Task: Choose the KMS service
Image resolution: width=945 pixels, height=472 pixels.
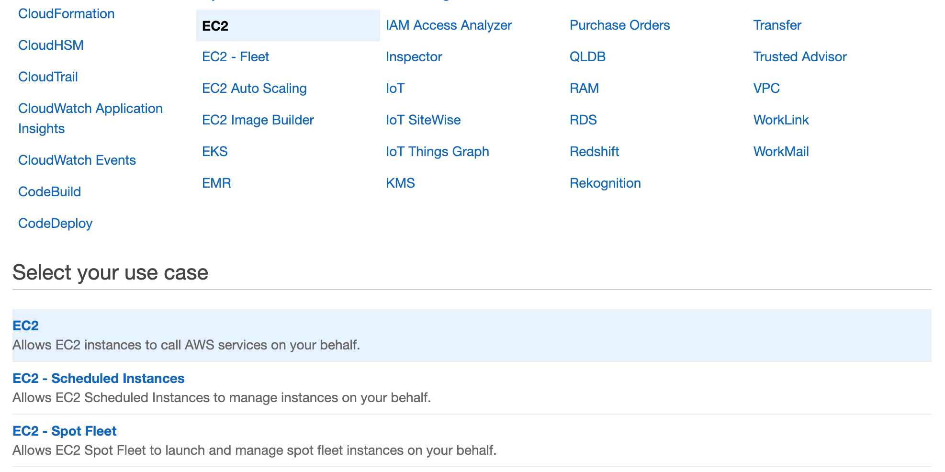Action: click(x=400, y=183)
